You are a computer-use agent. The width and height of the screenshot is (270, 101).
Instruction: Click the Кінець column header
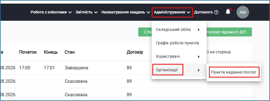(51, 52)
